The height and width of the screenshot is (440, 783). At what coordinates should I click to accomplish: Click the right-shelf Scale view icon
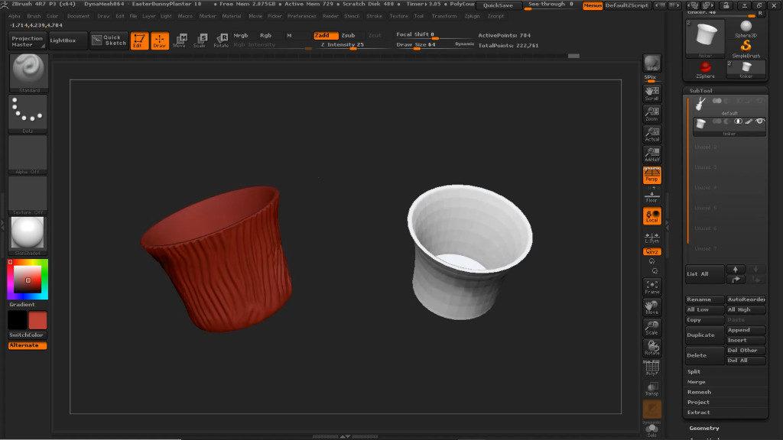[x=651, y=327]
